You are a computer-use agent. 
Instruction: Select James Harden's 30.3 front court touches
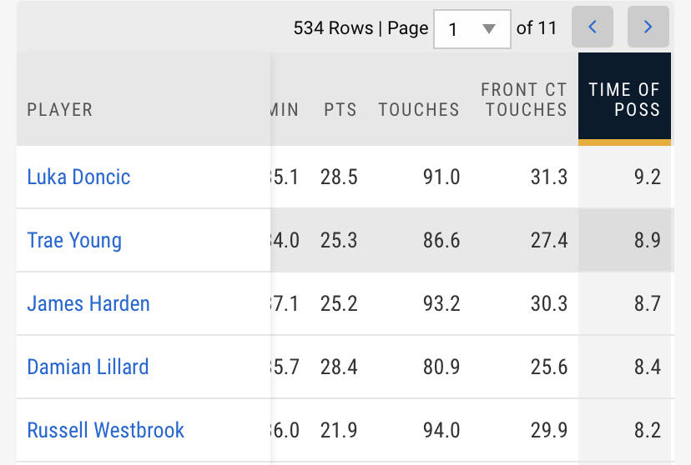point(549,303)
